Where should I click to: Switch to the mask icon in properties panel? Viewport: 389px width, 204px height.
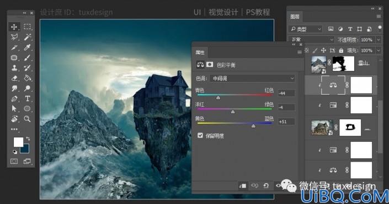pyautogui.click(x=210, y=65)
